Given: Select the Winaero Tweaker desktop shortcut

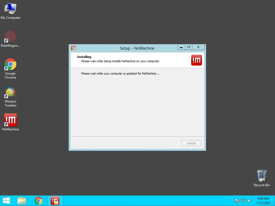Looking at the screenshot, I should (10, 97).
